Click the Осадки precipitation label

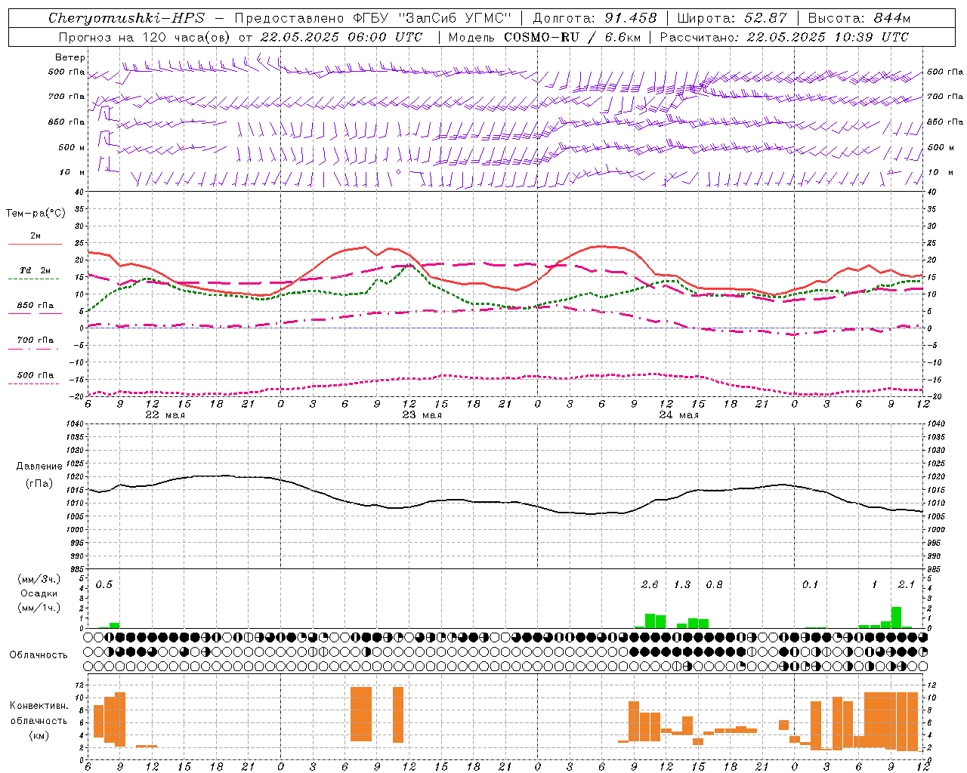point(39,593)
